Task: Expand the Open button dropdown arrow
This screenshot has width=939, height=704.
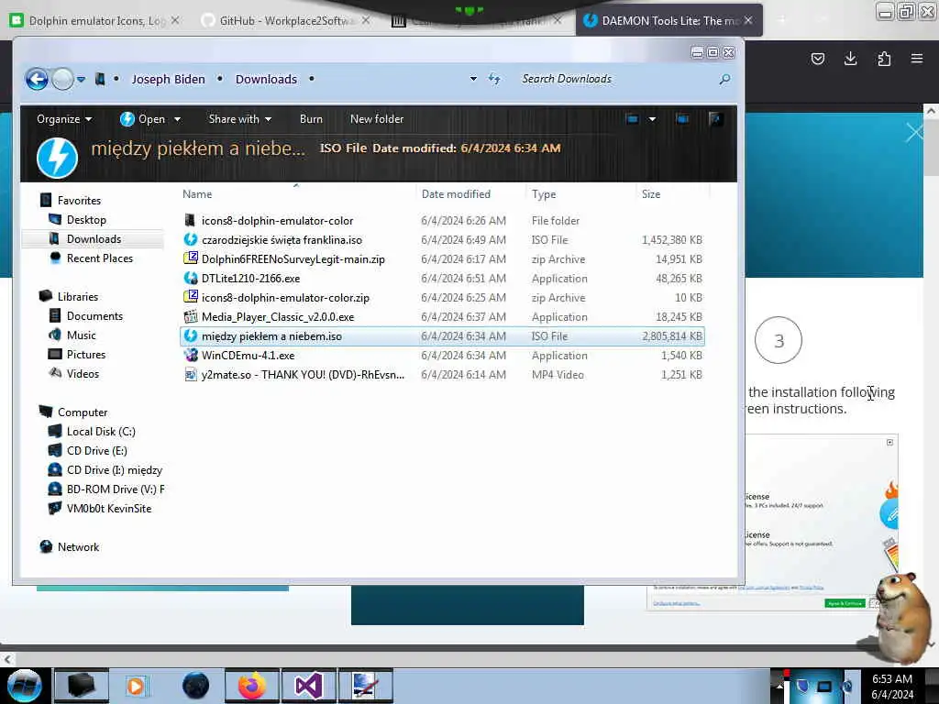Action: pos(177,119)
